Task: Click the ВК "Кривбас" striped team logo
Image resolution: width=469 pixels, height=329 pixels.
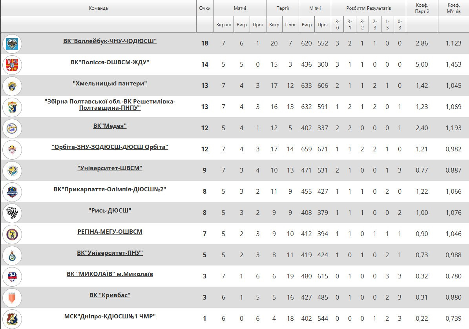Action: coord(12,298)
